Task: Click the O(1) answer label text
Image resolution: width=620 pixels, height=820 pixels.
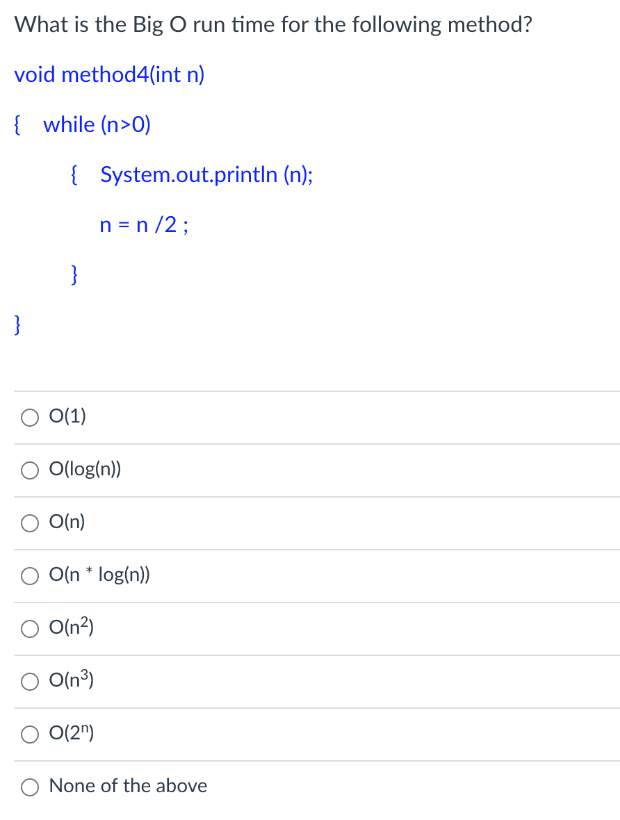Action: (x=67, y=417)
